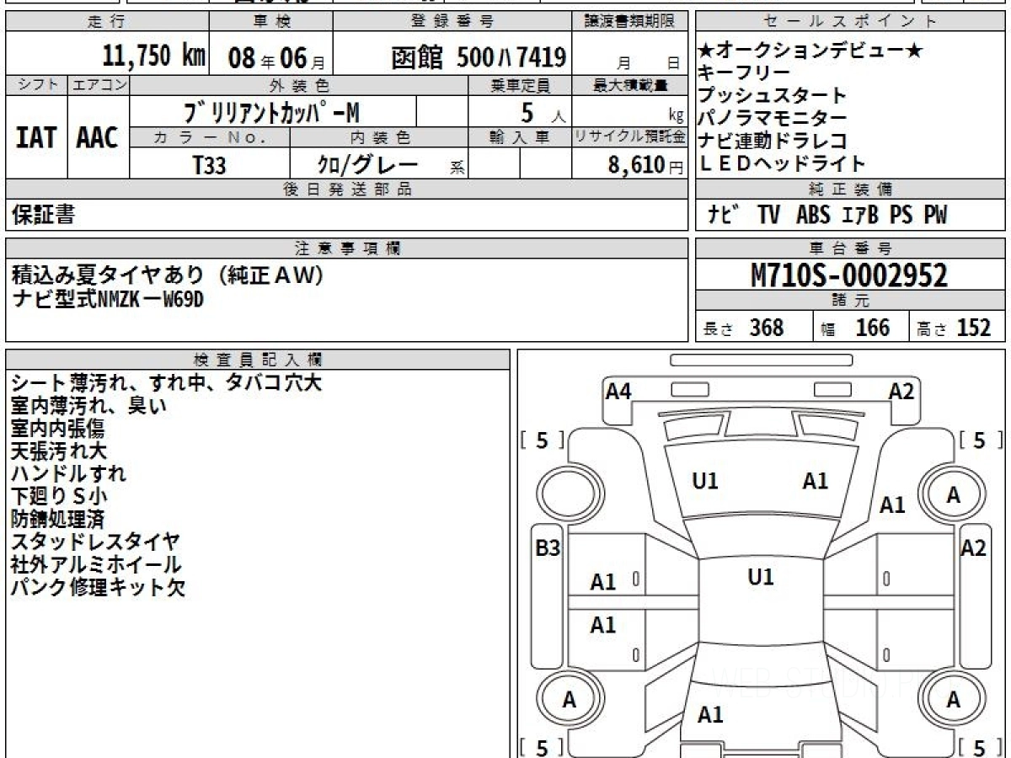This screenshot has width=1011, height=758.
Task: Click the リサイクル預託金 header cell
Action: click(x=629, y=136)
